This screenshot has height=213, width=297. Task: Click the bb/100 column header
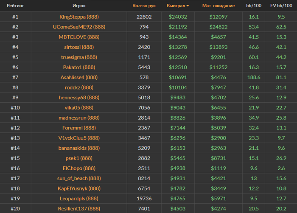(x=254, y=6)
